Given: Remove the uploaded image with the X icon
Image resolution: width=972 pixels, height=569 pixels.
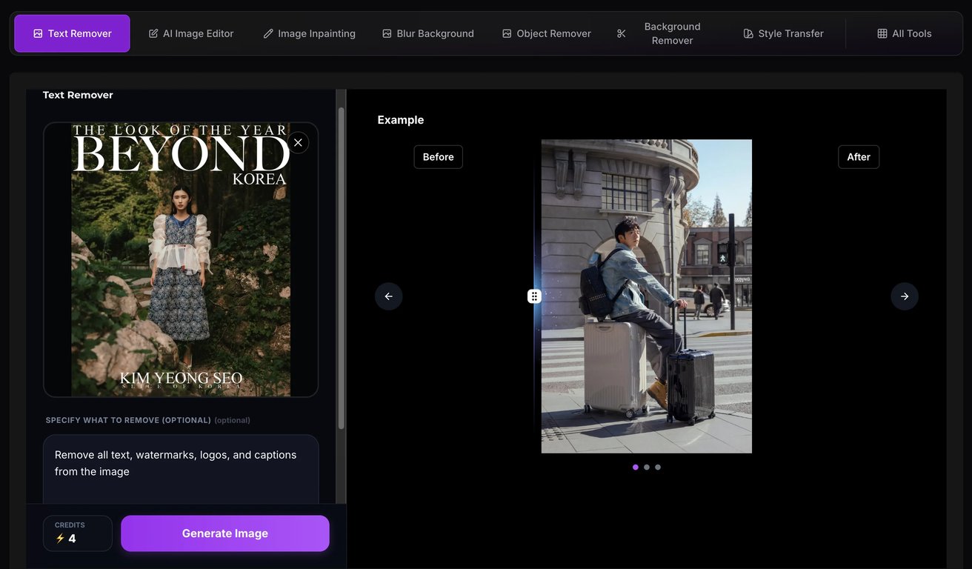Looking at the screenshot, I should (298, 143).
